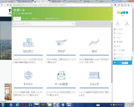Open the ドメイン globe icon
The height and width of the screenshot is (107, 134).
(28, 75)
